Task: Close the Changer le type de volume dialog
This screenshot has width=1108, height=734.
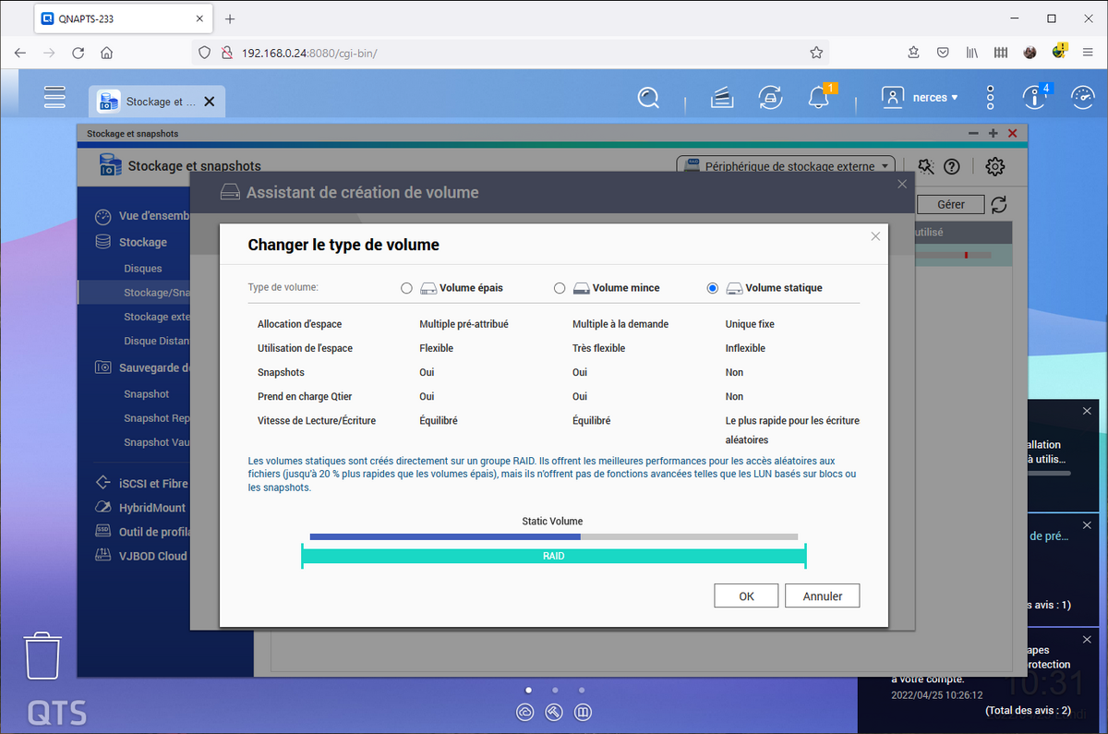Action: 875,236
